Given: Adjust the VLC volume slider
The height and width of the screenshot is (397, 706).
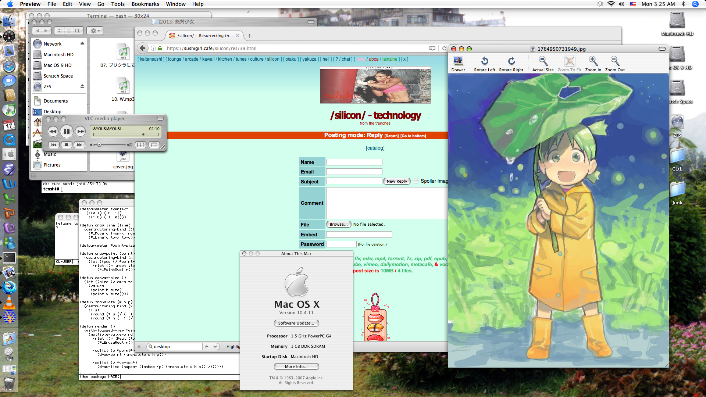Looking at the screenshot, I should (99, 145).
